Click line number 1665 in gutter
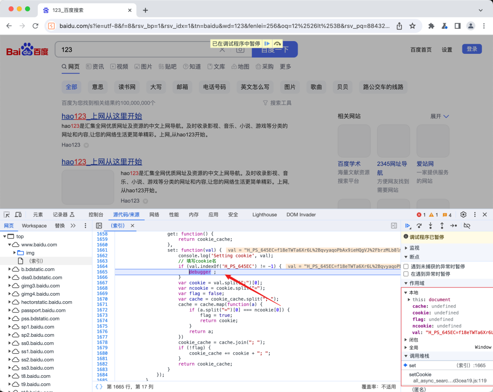The width and height of the screenshot is (493, 392). click(102, 272)
